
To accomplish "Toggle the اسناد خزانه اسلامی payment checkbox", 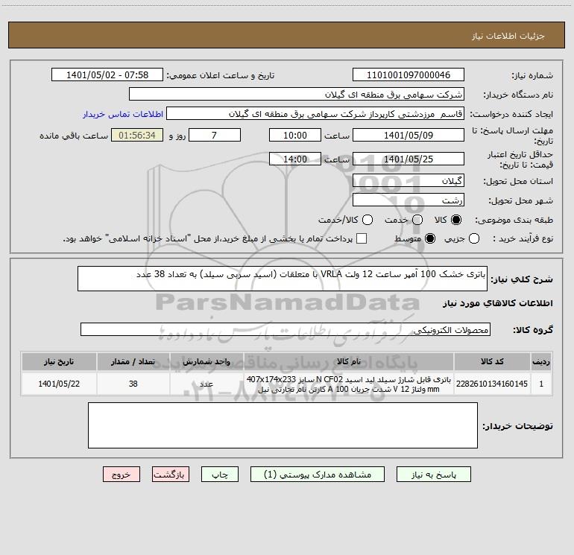I will coord(362,238).
